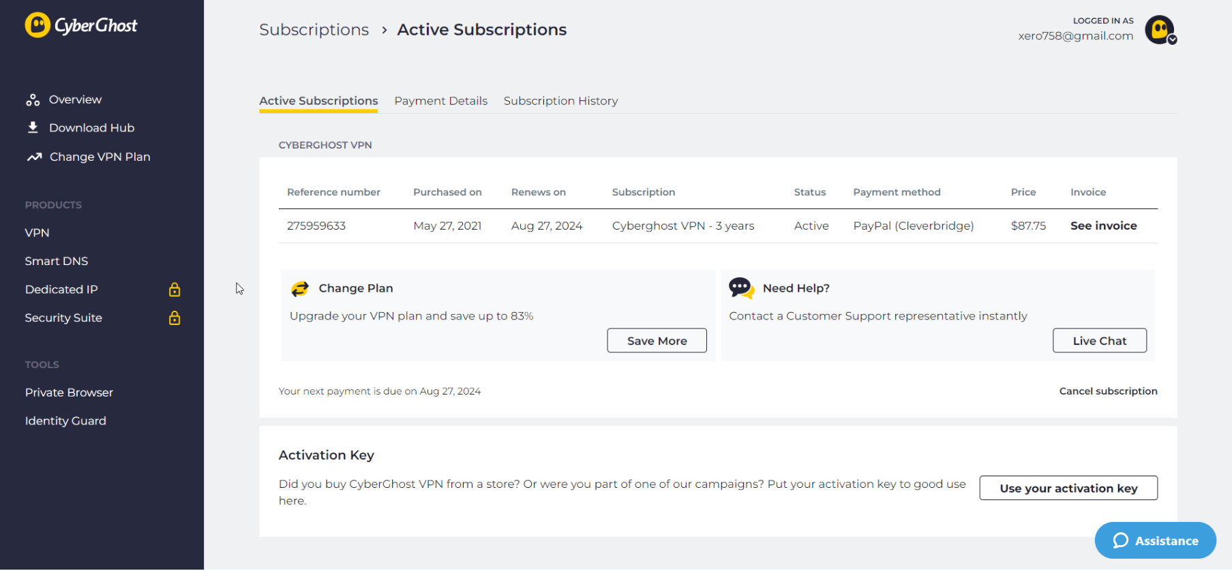Start a Live Chat
This screenshot has width=1232, height=571.
(x=1099, y=341)
